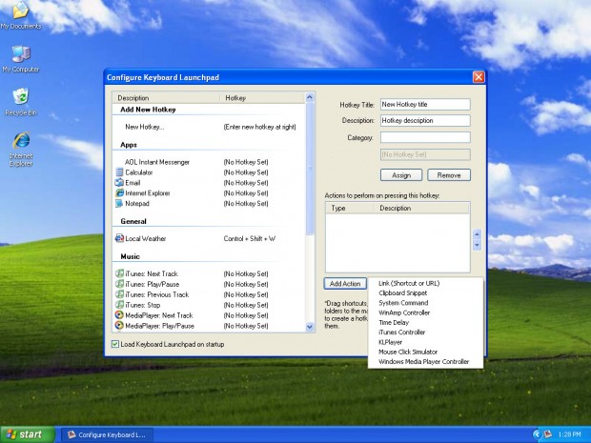
Task: Close the Configure Keyboard Launchpad dialog
Action: pos(479,77)
